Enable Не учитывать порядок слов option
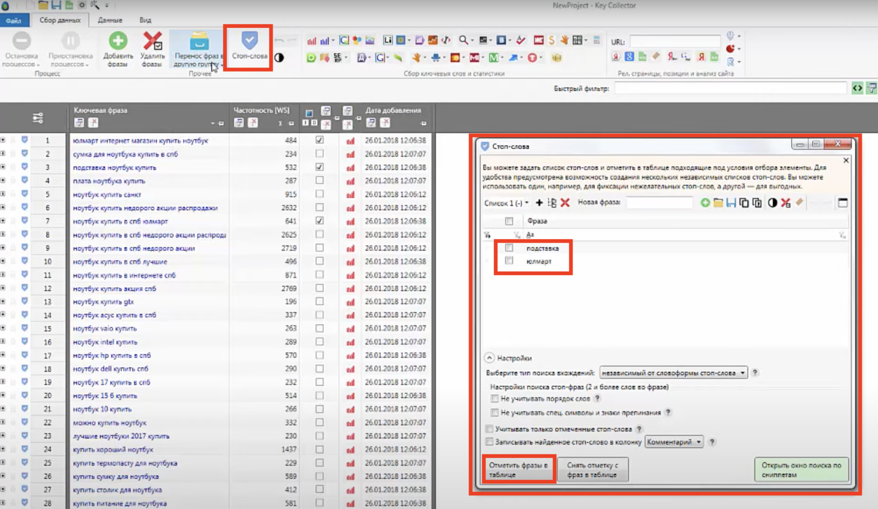This screenshot has width=878, height=509. click(494, 399)
